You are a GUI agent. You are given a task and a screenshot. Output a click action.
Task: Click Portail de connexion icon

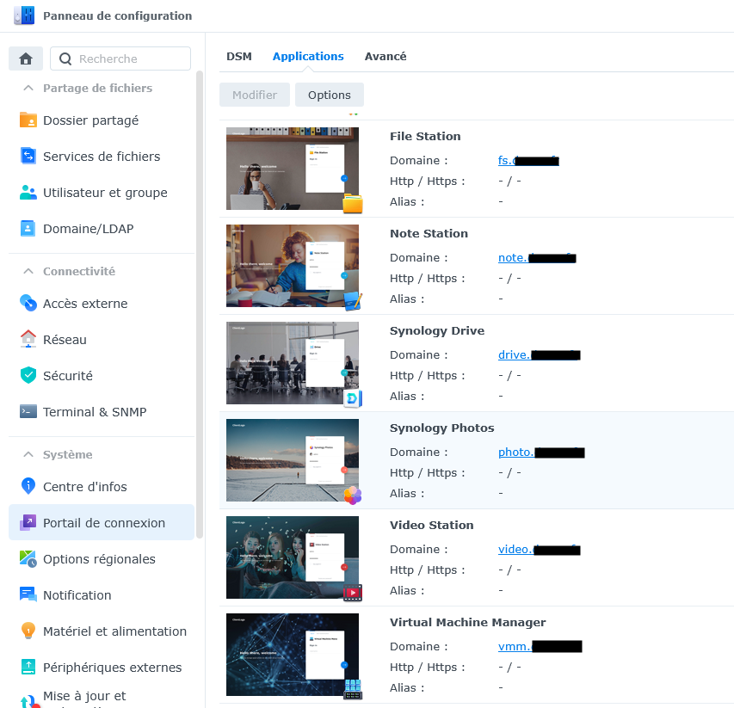pos(28,522)
